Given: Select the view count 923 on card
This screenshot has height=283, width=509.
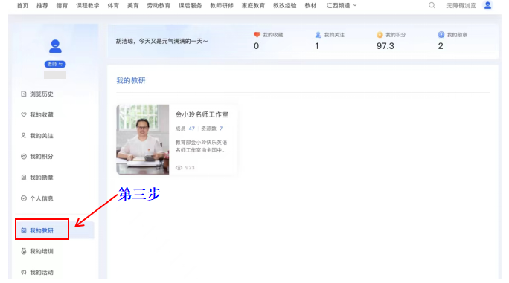Looking at the screenshot, I should pyautogui.click(x=190, y=168).
